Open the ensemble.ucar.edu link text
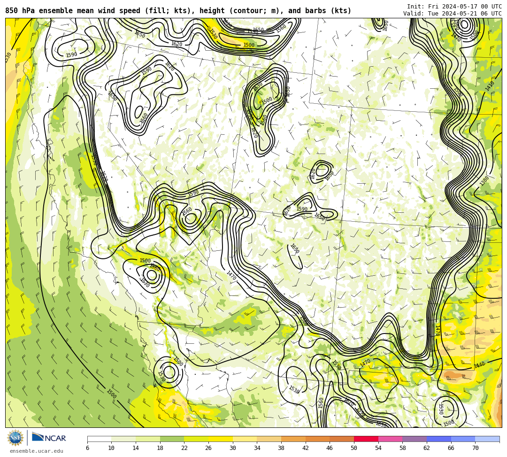Screen dimensions: 507x457 coord(37,451)
